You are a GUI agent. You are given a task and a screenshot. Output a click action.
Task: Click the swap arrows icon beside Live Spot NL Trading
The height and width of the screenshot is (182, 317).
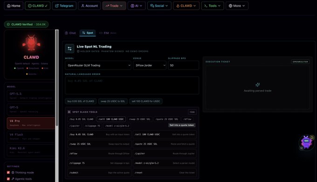point(69,49)
